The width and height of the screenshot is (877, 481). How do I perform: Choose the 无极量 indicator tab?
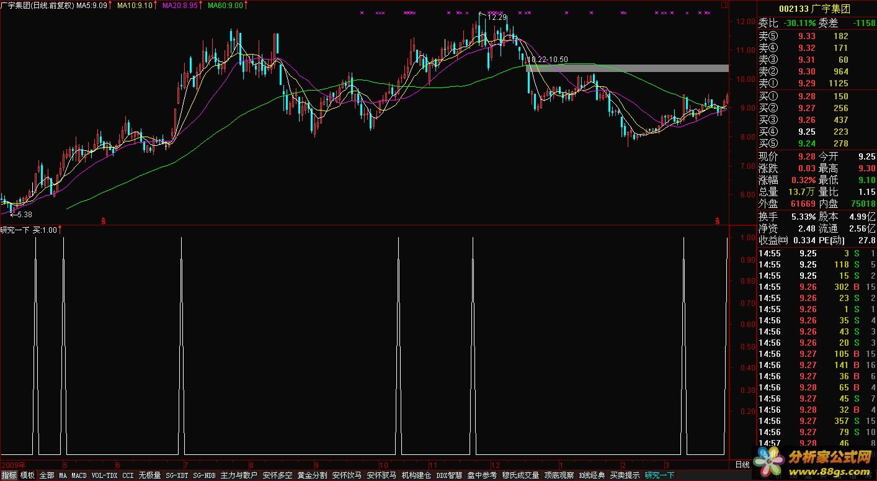tap(149, 475)
